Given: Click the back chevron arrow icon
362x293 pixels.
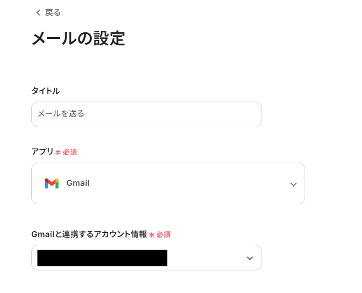Looking at the screenshot, I should coord(37,13).
